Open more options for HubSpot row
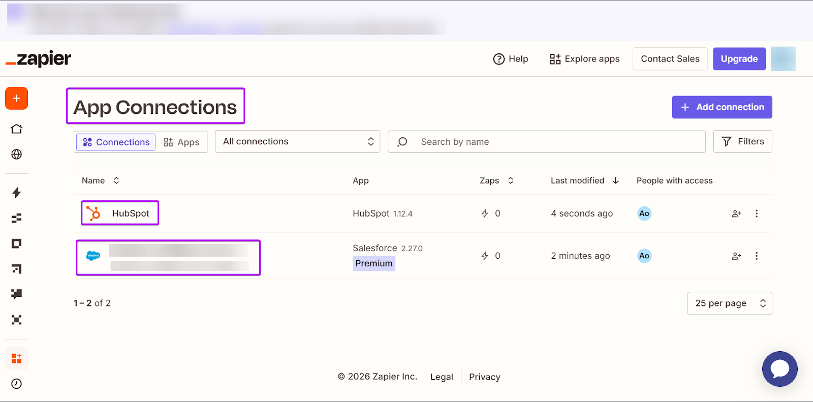 (757, 213)
